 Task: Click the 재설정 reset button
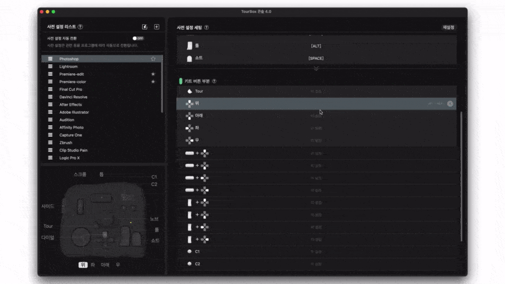[448, 27]
